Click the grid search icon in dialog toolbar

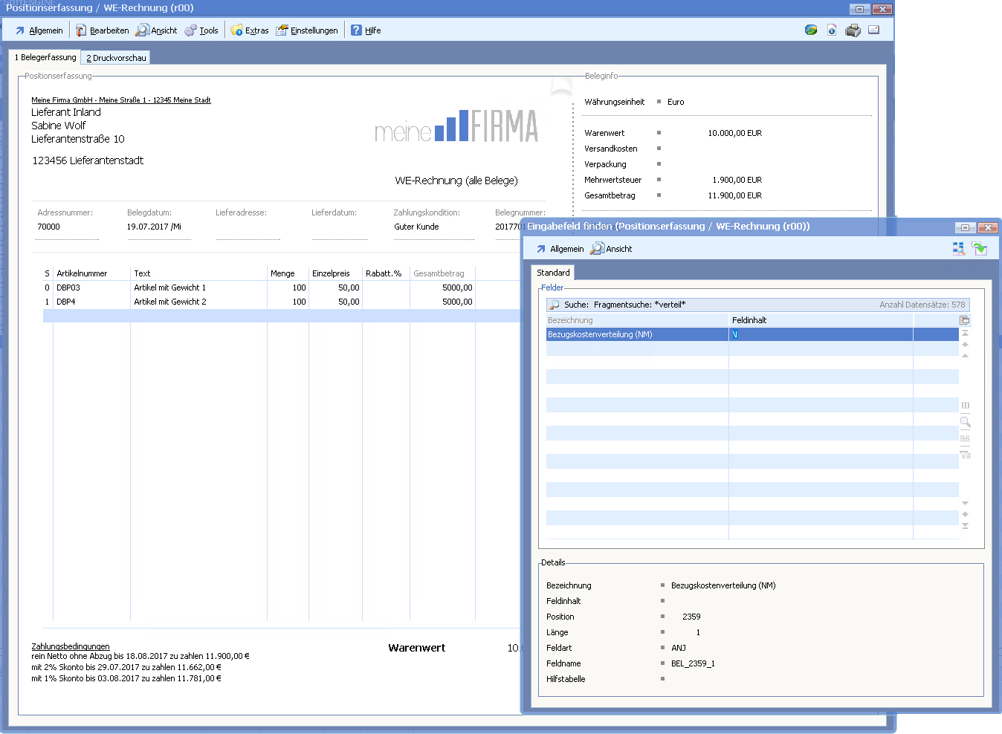(x=959, y=249)
